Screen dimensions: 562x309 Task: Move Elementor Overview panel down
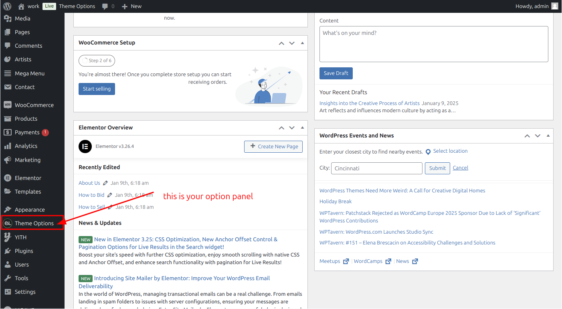pos(292,128)
